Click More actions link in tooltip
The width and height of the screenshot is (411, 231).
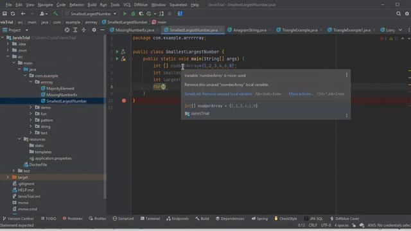click(x=301, y=94)
